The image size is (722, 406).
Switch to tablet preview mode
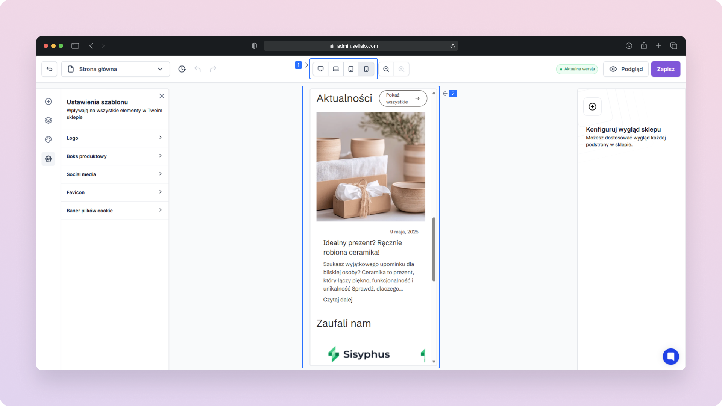351,69
